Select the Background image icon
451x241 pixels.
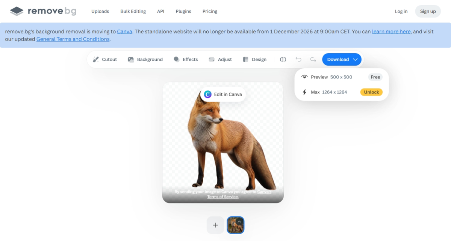pyautogui.click(x=131, y=59)
